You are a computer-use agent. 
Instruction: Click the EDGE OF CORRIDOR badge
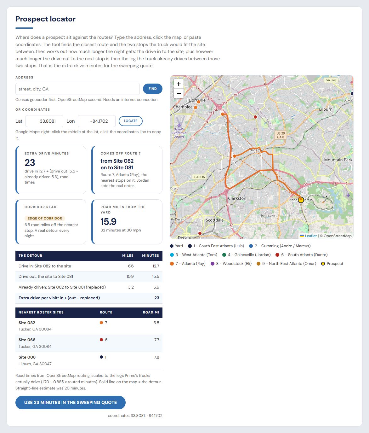point(45,218)
